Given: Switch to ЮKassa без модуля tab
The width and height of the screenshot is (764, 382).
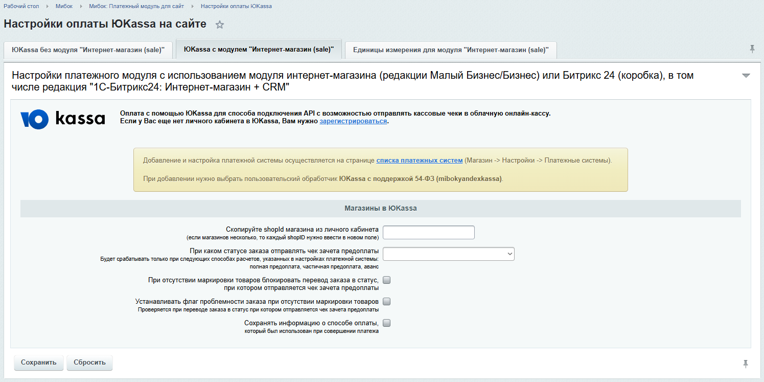Looking at the screenshot, I should (x=88, y=50).
